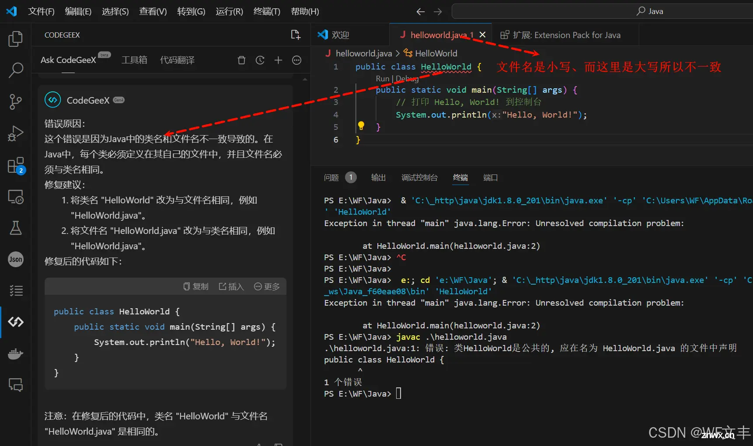The width and height of the screenshot is (753, 446).
Task: Open more options circle icon in CodeGeeX
Action: point(296,60)
